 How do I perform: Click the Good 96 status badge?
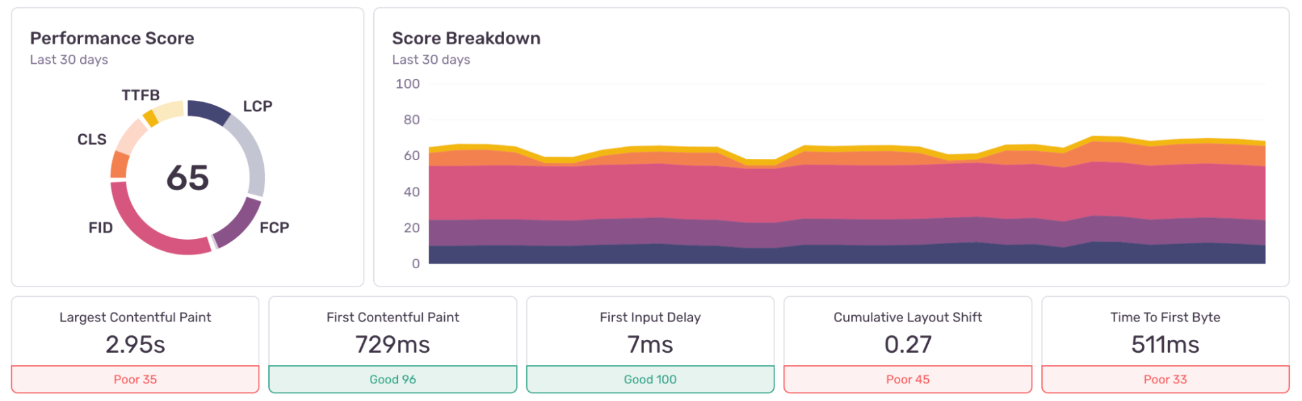(x=393, y=380)
